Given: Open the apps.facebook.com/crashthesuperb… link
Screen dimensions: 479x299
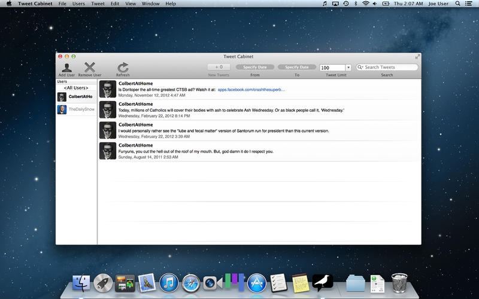Looking at the screenshot, I should 251,90.
